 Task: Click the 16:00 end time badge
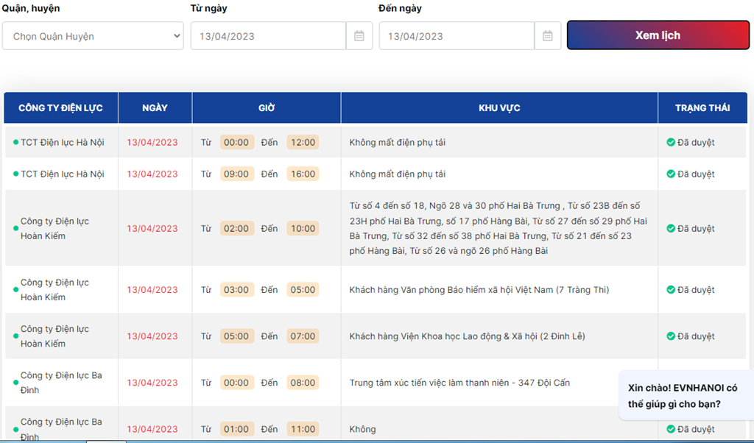coord(303,174)
